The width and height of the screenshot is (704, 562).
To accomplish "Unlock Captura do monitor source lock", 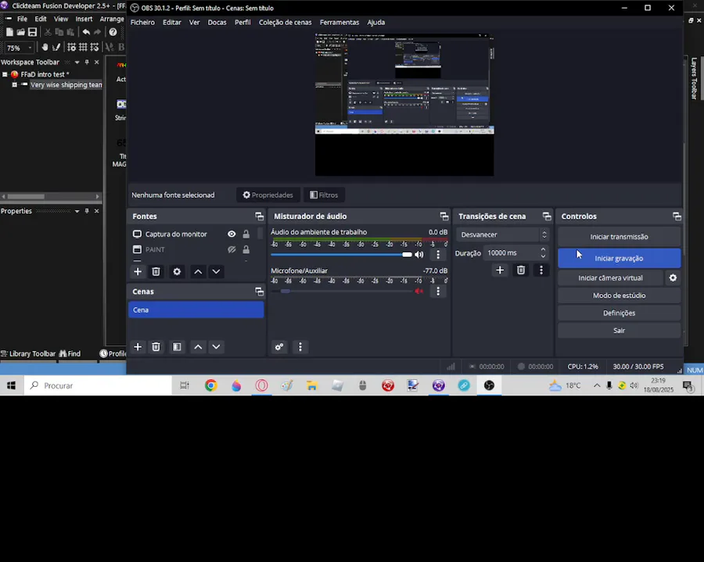I will click(x=246, y=234).
